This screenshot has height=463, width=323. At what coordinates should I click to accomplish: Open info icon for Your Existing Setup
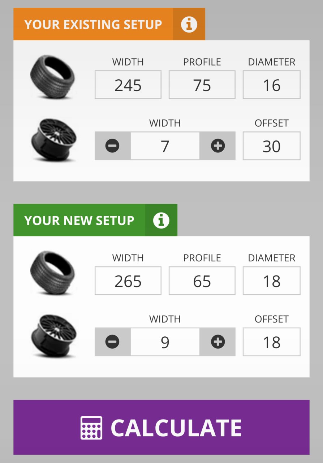pyautogui.click(x=189, y=24)
